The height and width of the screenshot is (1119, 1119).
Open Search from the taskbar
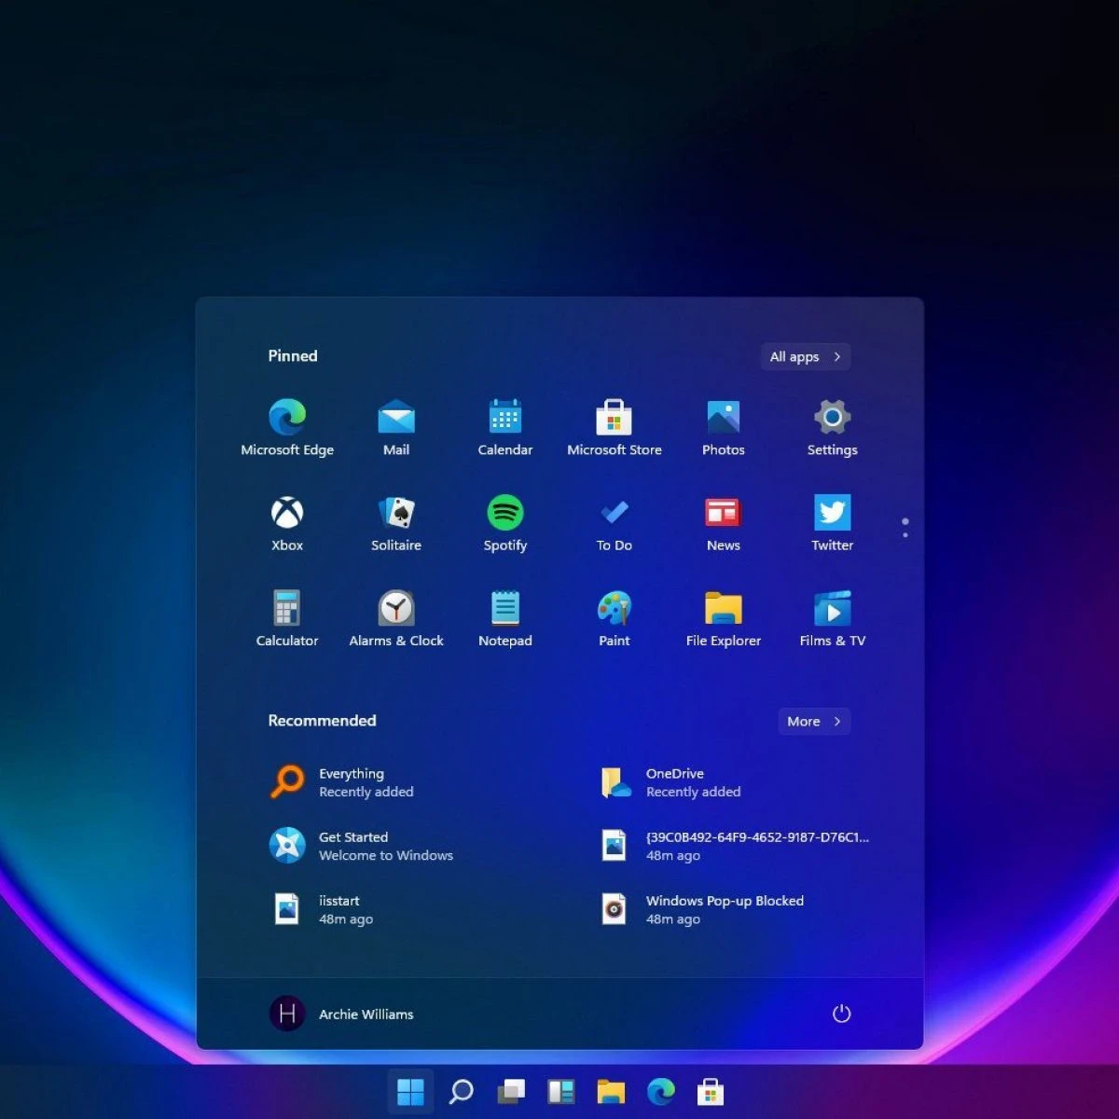461,1091
